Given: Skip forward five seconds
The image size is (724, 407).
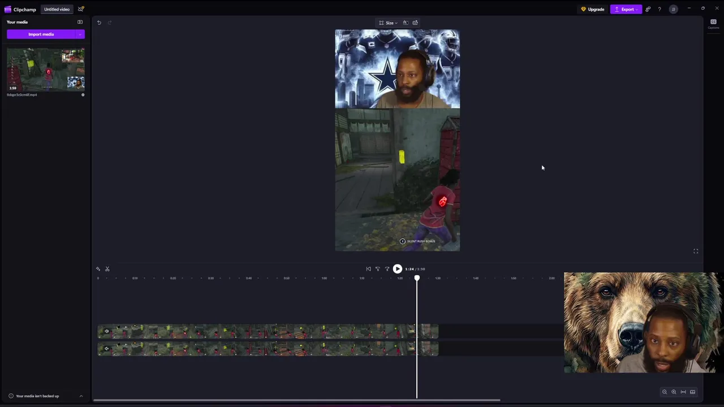Looking at the screenshot, I should [x=387, y=269].
